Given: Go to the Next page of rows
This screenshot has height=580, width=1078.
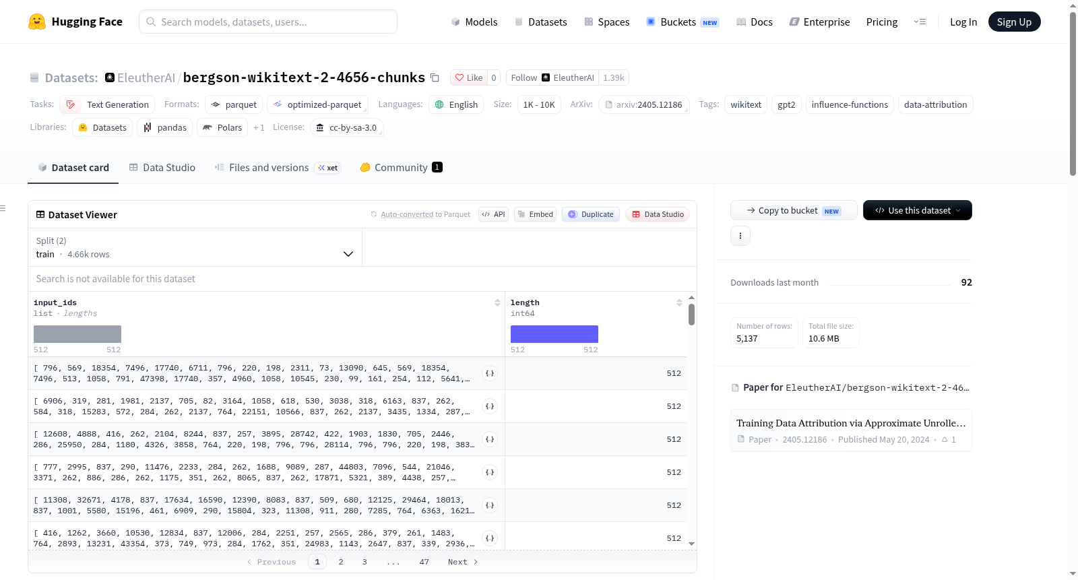Looking at the screenshot, I should coord(463,562).
